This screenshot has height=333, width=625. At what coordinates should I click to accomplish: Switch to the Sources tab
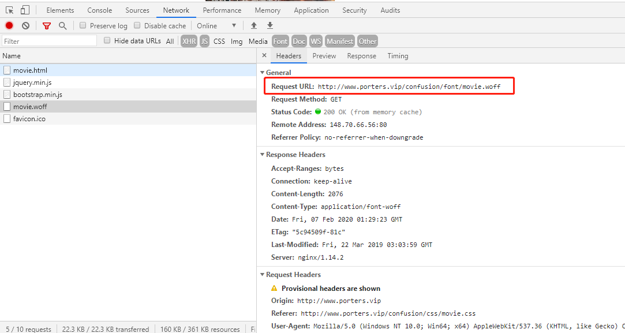coord(137,10)
